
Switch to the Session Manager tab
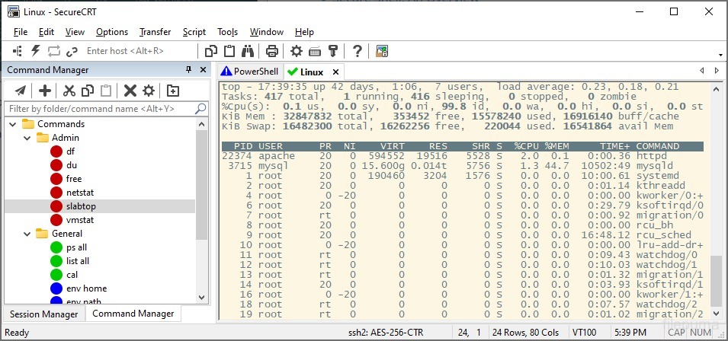[x=43, y=314]
